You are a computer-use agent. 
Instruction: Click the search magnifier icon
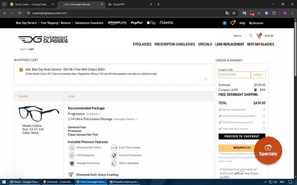251,36
